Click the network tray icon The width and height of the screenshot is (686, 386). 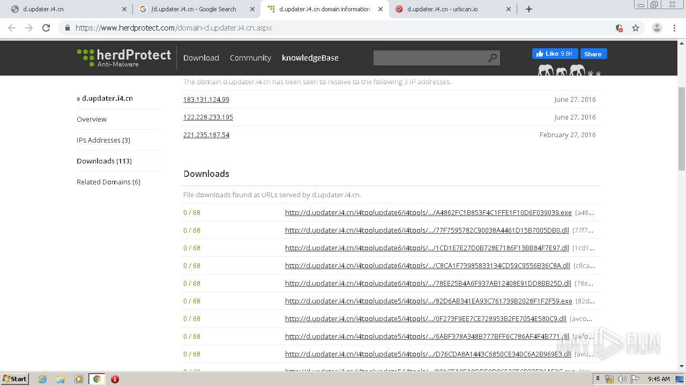point(609,379)
